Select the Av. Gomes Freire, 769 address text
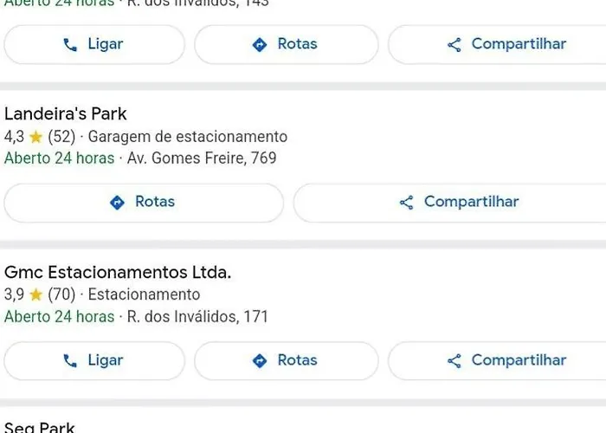 [x=202, y=158]
